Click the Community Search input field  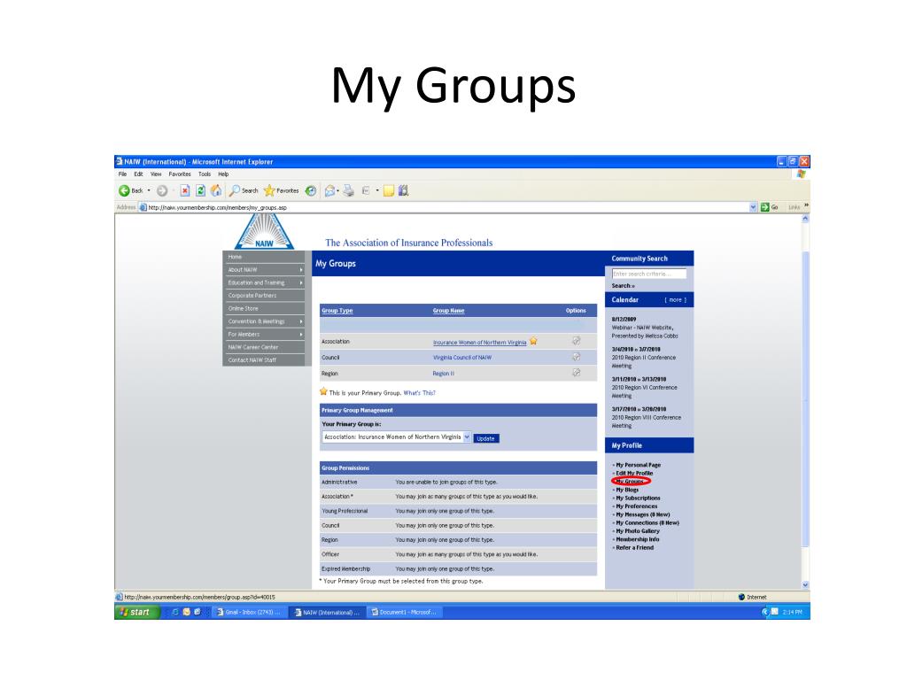649,274
